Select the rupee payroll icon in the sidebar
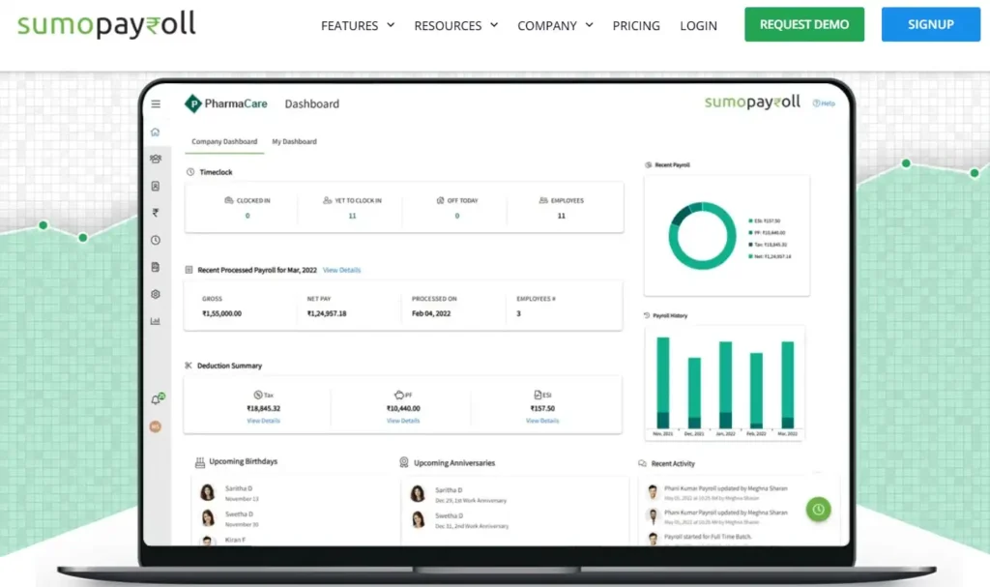Screen dimensions: 990x587 click(x=156, y=213)
